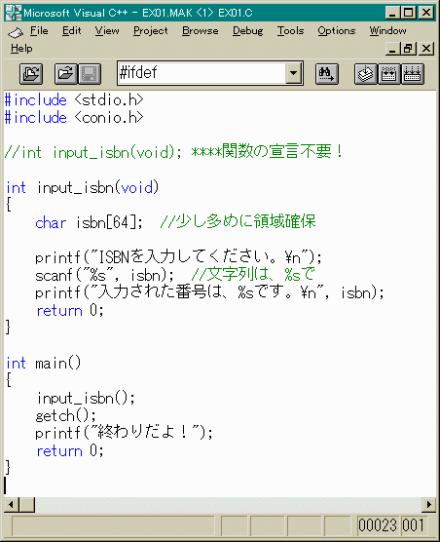This screenshot has height=542, width=440.
Task: Click the horizontal scrollbar left arrow
Action: [x=11, y=505]
